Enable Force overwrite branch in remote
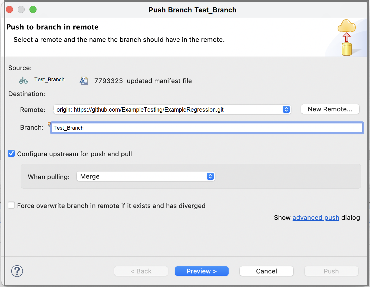This screenshot has height=287, width=370. point(11,205)
